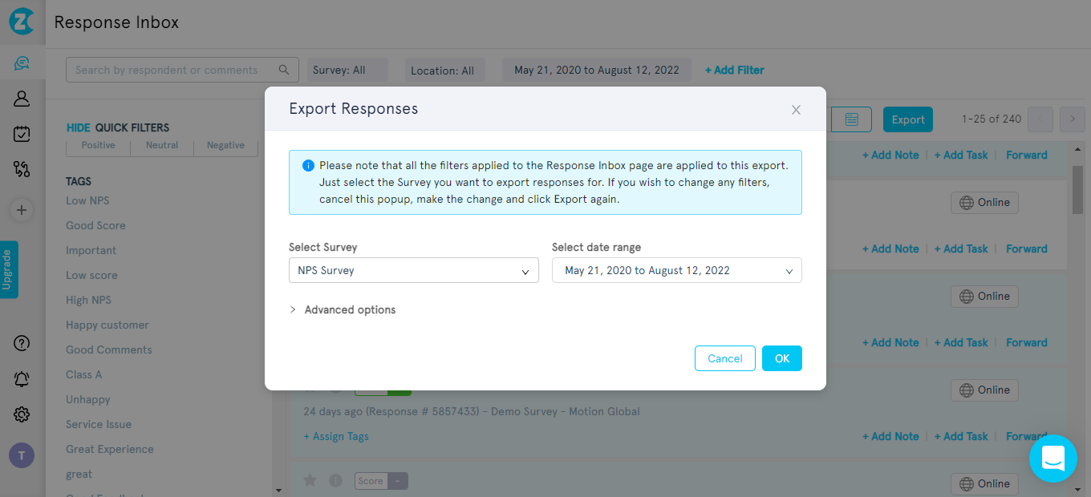This screenshot has width=1091, height=497.
Task: Select the Negative quick filter
Action: [225, 145]
